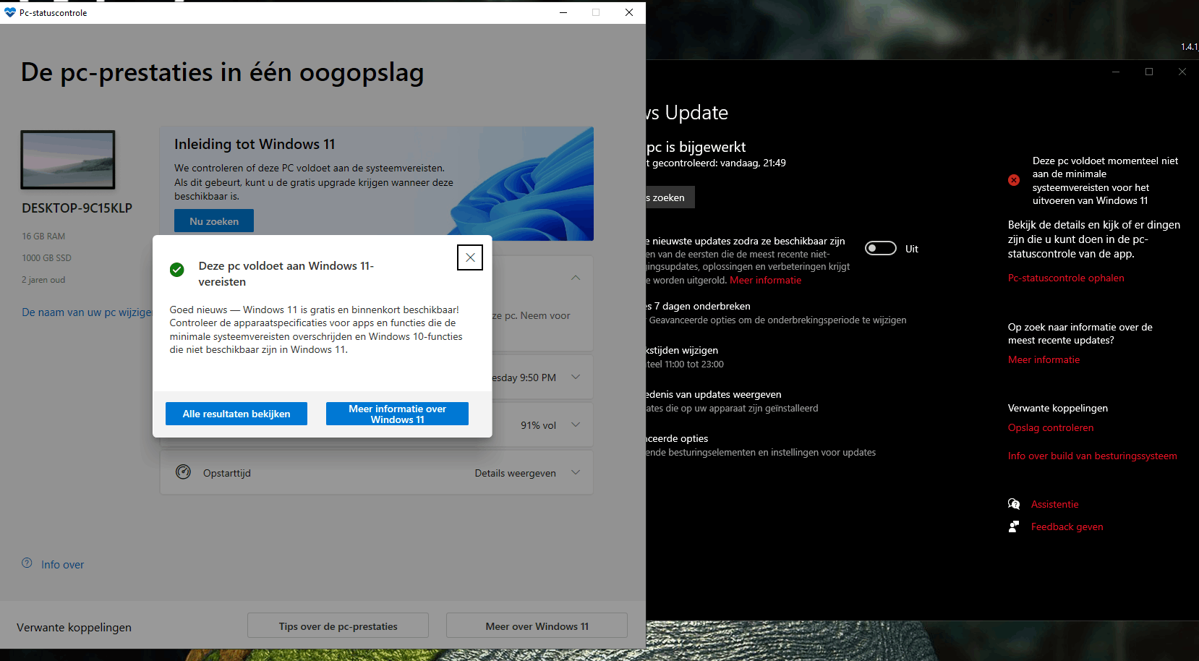This screenshot has height=661, width=1199.
Task: Maximize the Windows Update settings window
Action: click(x=1149, y=72)
